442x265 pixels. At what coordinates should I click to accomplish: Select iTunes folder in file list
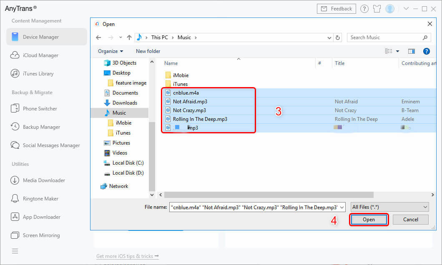click(180, 84)
